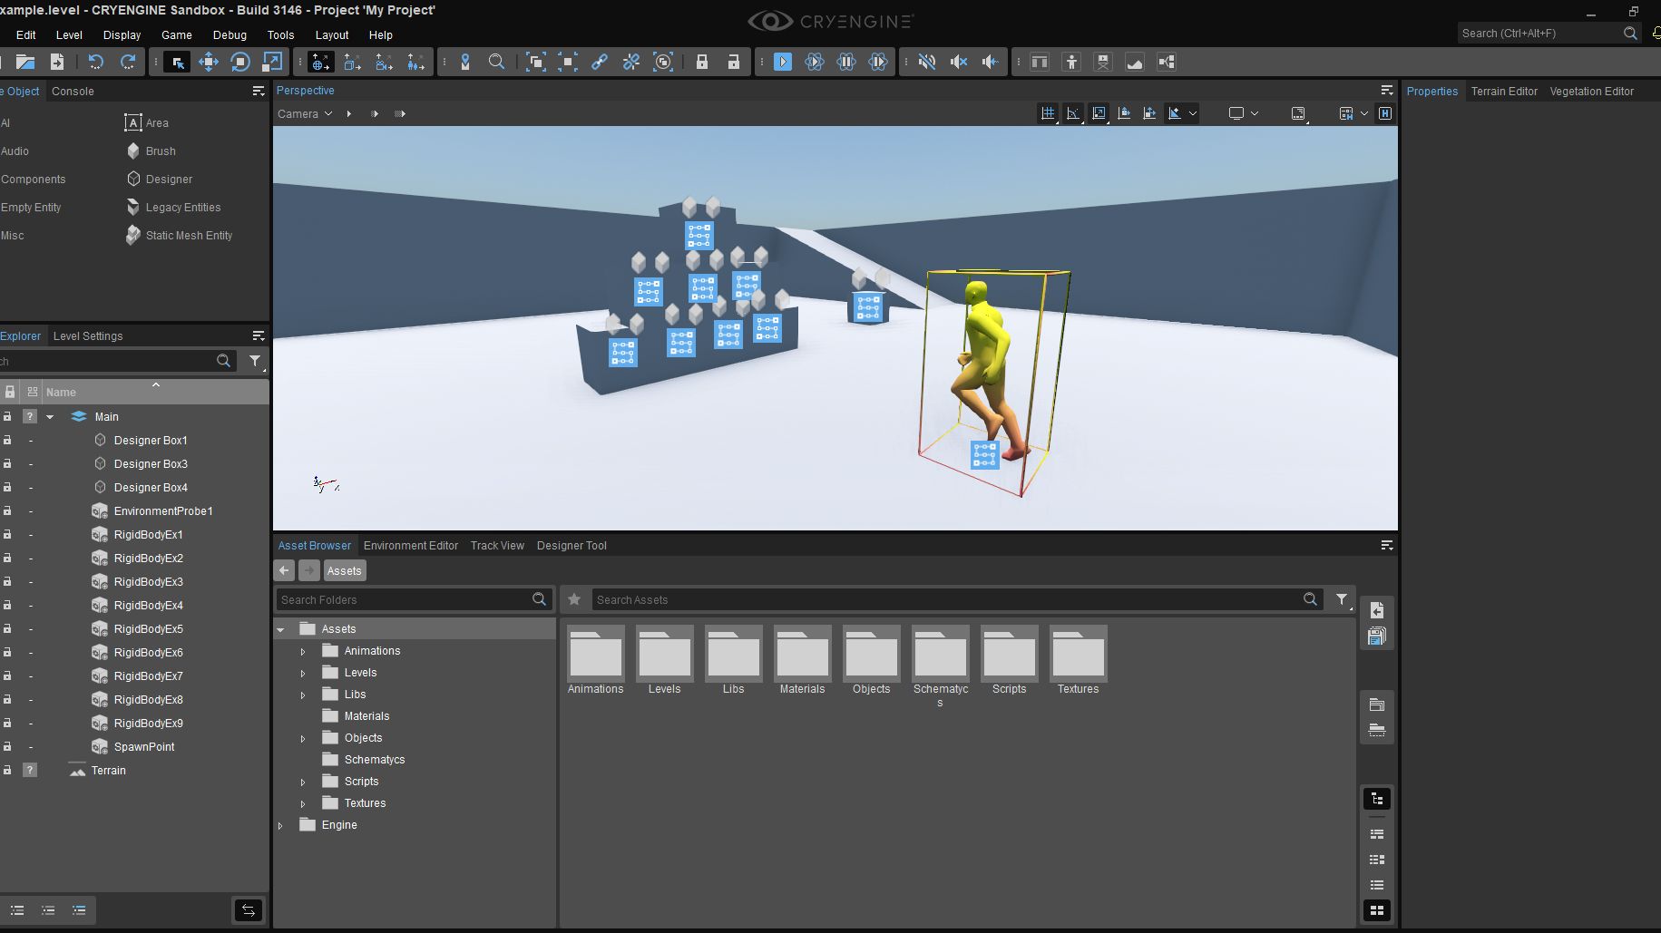Collapse the Main layer in Level Explorer
The width and height of the screenshot is (1661, 933).
click(50, 417)
